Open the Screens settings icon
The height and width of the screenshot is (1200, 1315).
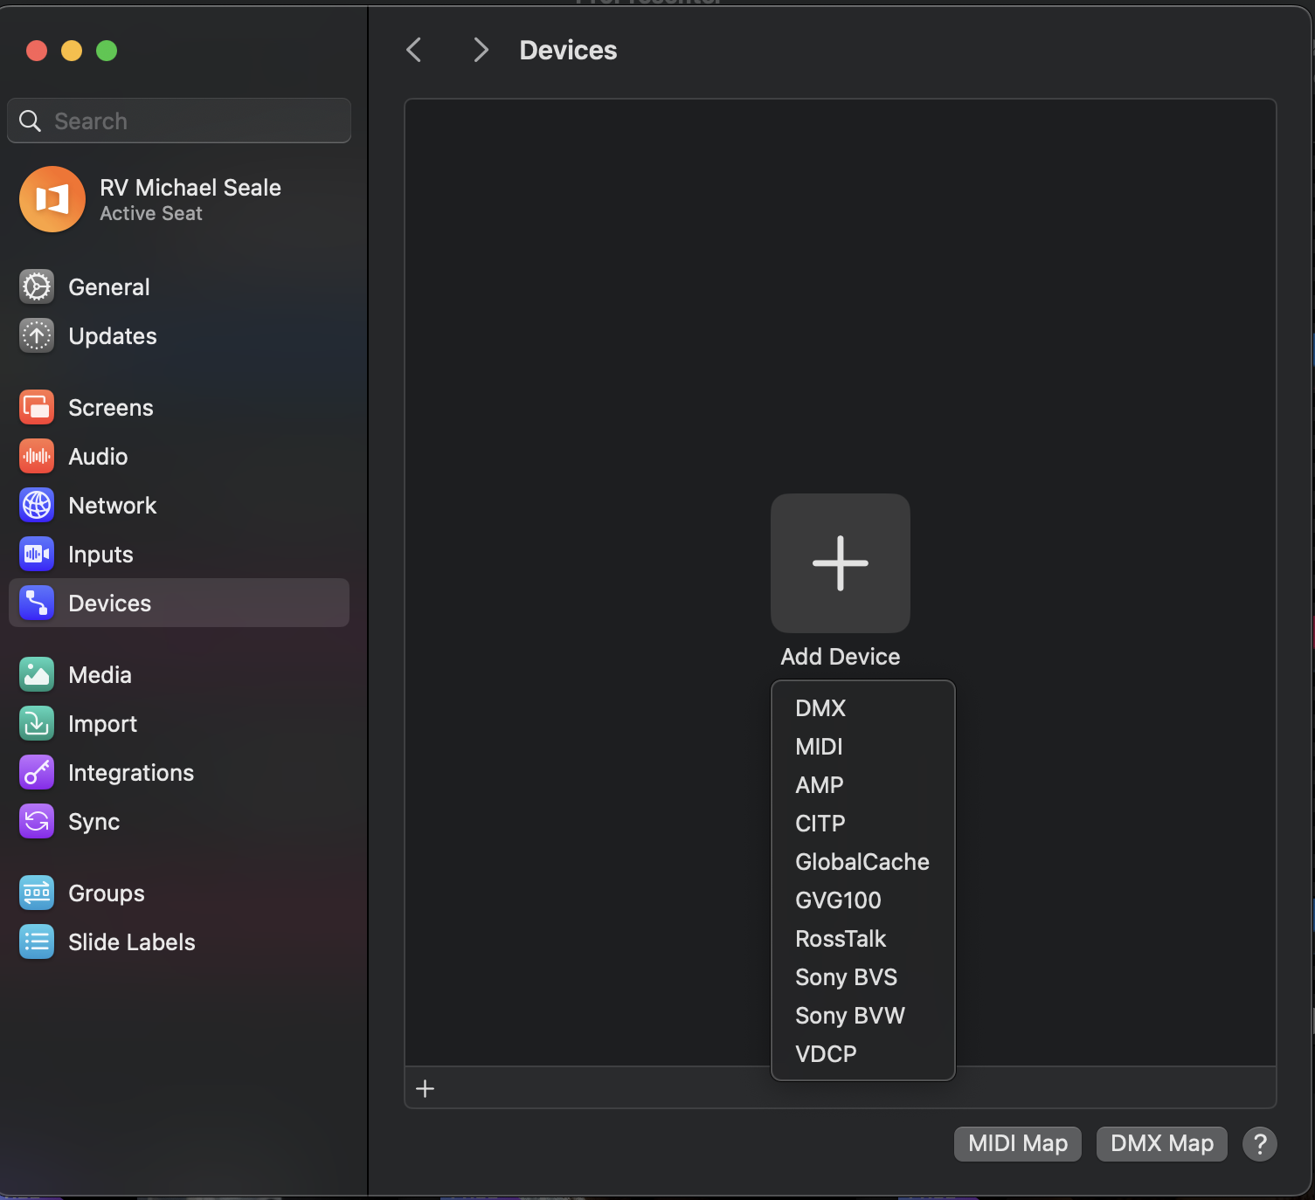point(37,408)
